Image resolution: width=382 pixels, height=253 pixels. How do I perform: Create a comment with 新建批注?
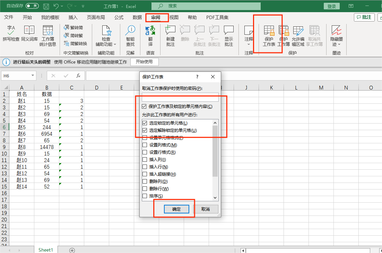coord(170,35)
